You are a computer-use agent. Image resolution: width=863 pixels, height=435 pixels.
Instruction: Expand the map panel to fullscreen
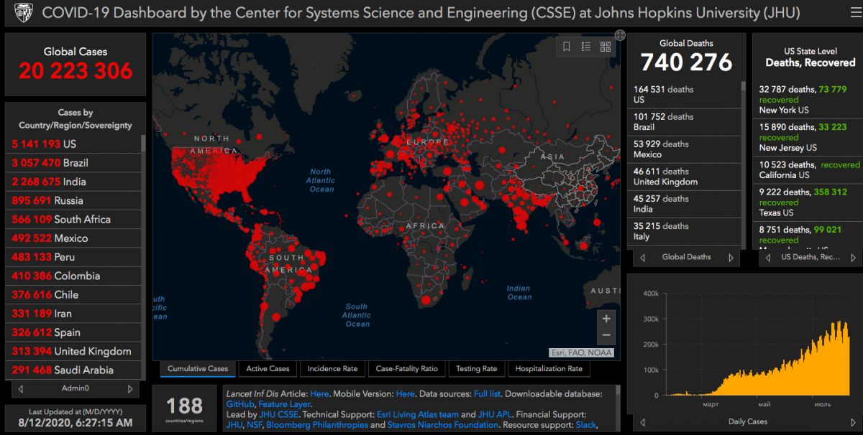pos(620,34)
